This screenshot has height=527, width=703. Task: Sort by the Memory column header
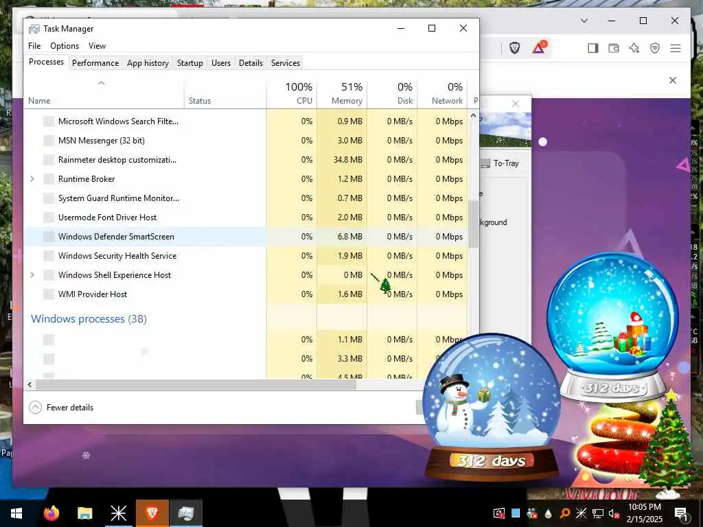(x=342, y=93)
